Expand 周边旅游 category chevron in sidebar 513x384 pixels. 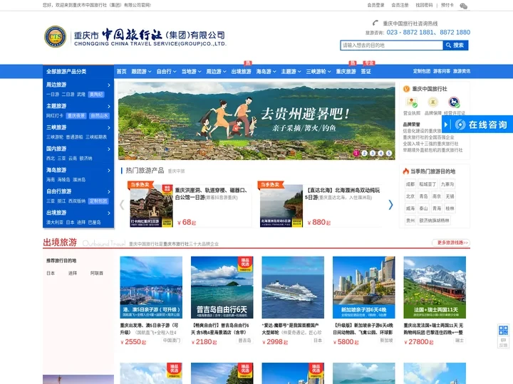coord(109,85)
